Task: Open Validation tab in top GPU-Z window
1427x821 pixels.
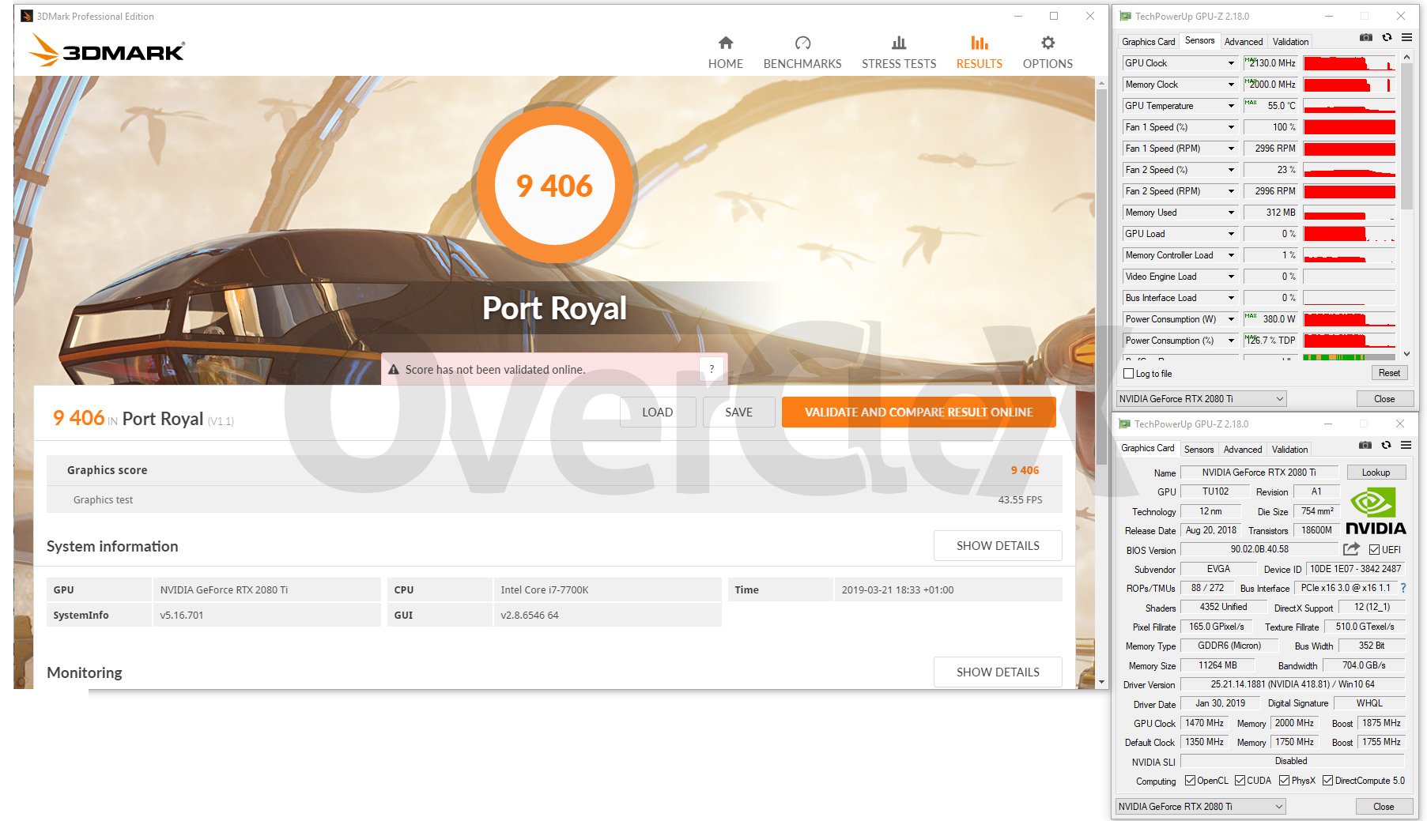Action: click(x=1290, y=42)
